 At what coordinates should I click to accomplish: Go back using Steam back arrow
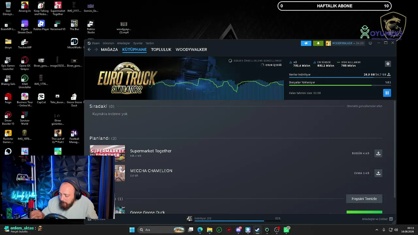[x=89, y=50]
